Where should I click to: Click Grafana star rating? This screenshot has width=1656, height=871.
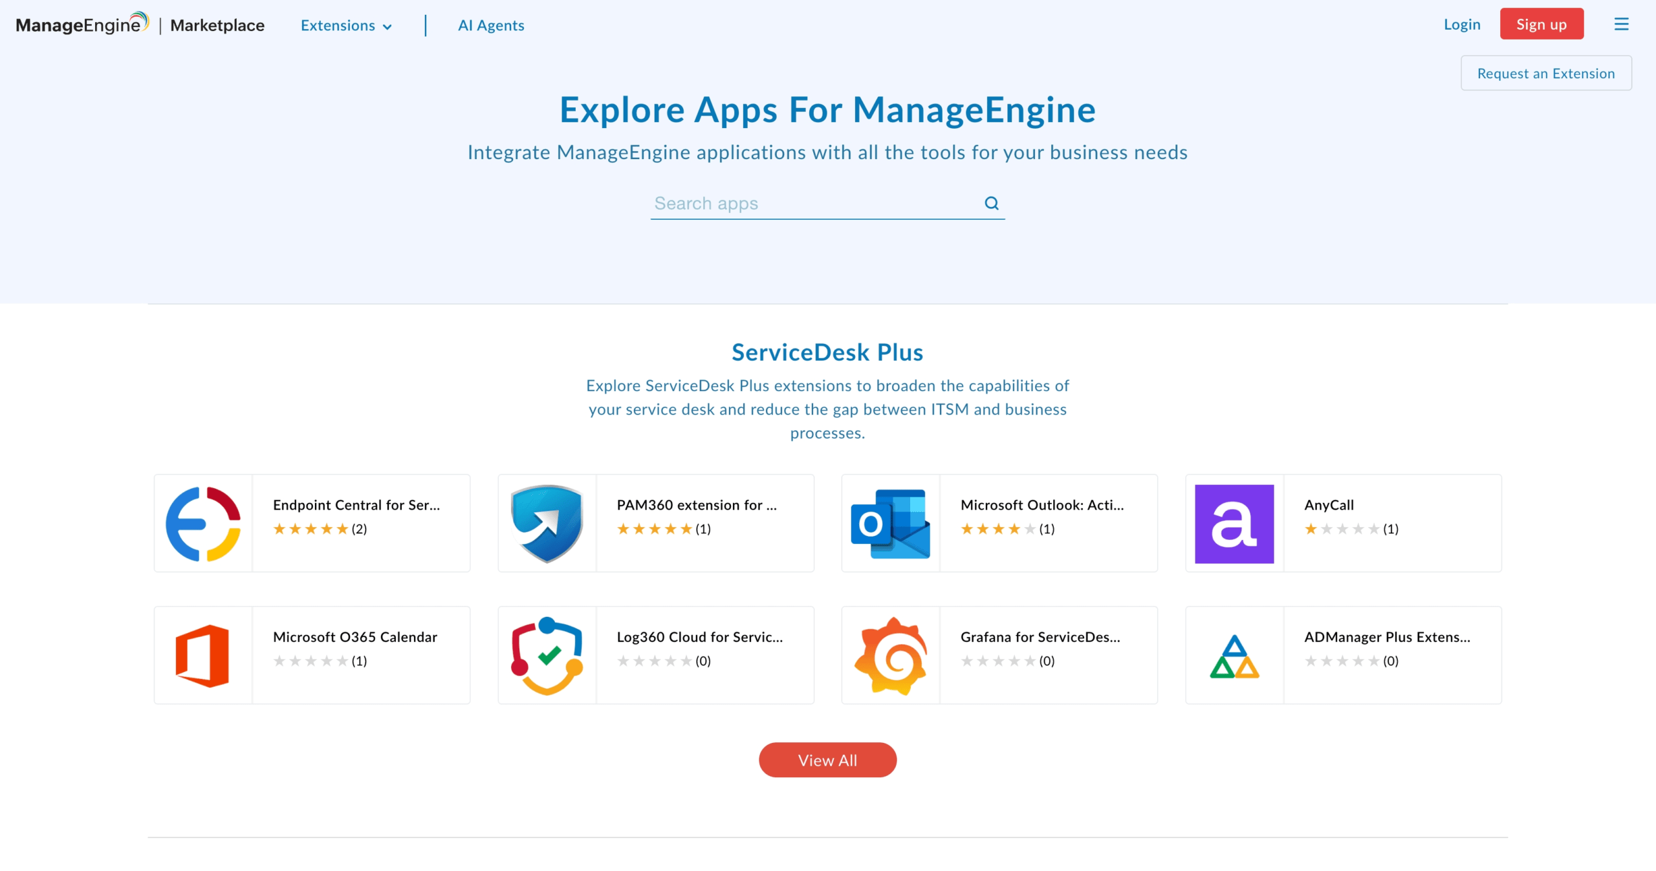coord(998,661)
